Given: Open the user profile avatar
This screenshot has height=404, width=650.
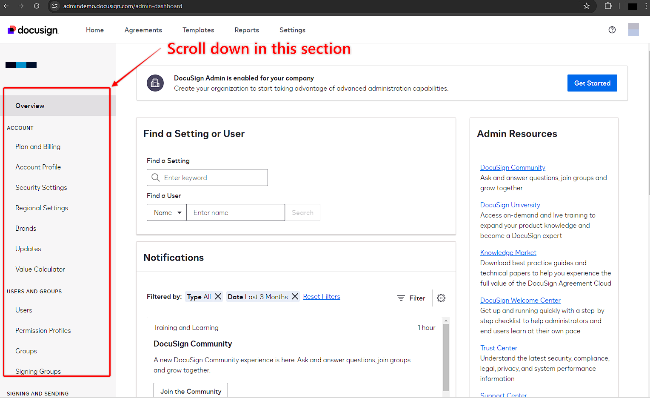Looking at the screenshot, I should [633, 29].
